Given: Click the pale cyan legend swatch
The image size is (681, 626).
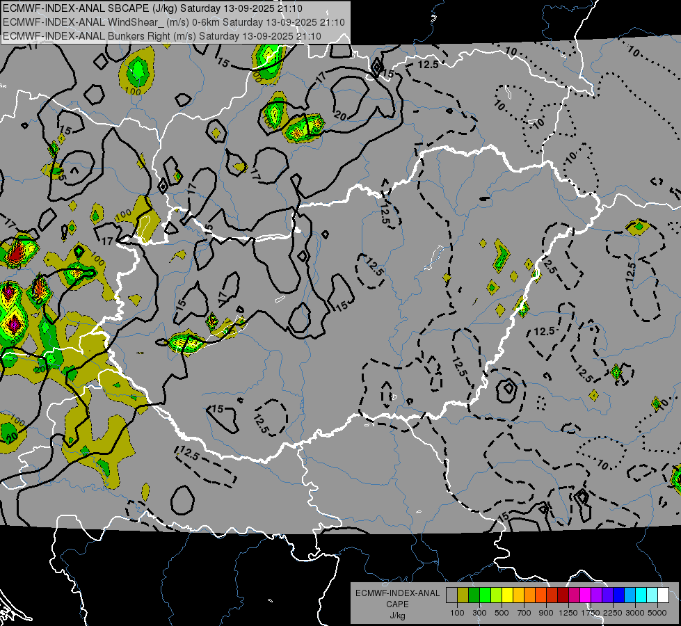Looking at the screenshot, I should click(652, 595).
